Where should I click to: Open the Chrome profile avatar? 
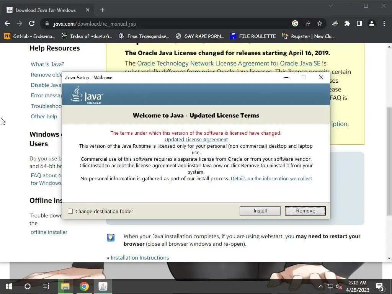point(371,23)
